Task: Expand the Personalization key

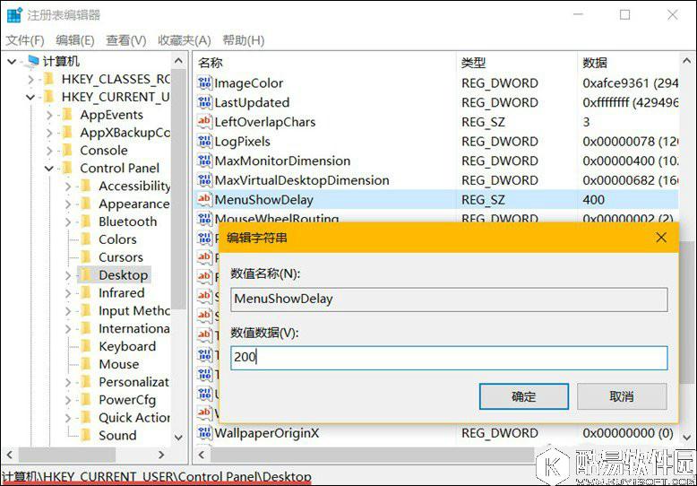Action: (x=68, y=382)
